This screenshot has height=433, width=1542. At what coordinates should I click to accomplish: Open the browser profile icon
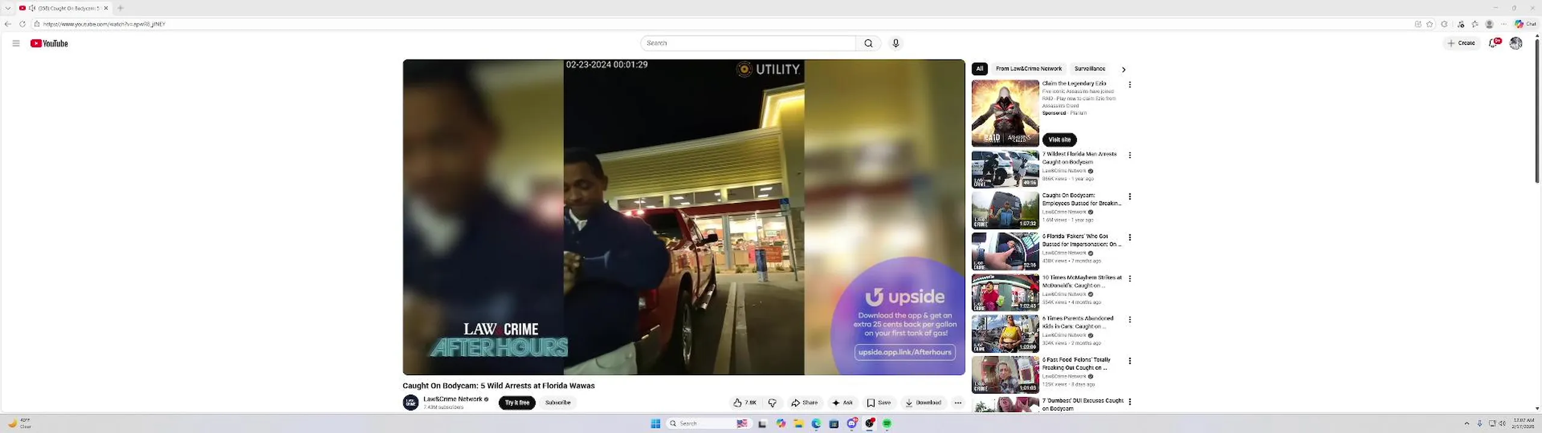coord(1489,24)
